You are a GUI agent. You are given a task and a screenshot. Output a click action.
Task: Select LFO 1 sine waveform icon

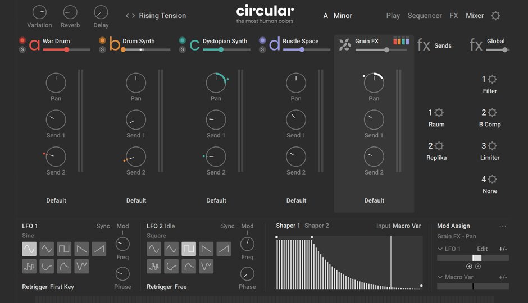pyautogui.click(x=29, y=249)
